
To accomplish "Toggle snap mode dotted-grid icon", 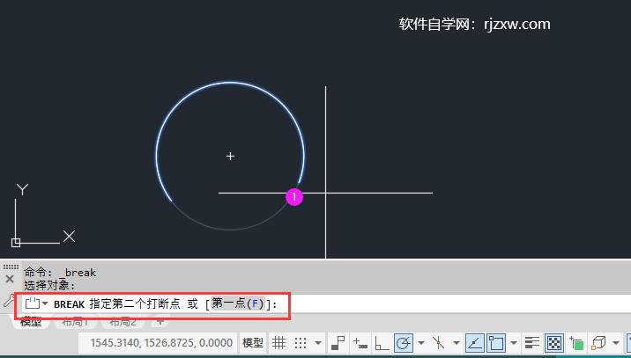I will [301, 343].
